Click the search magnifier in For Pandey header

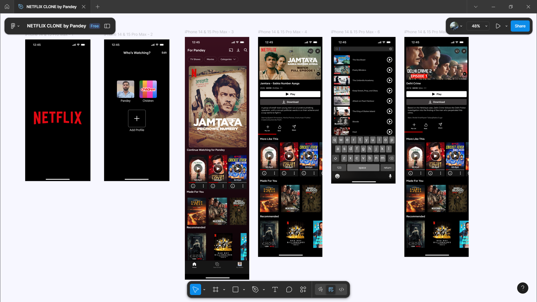click(246, 50)
